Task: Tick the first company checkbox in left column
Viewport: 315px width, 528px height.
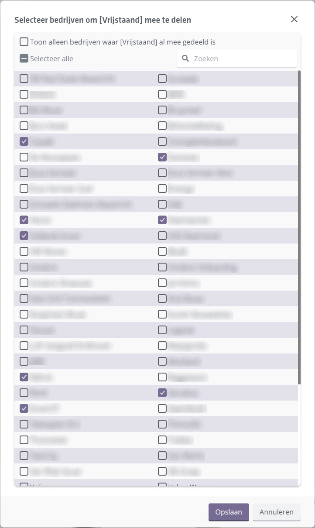Action: (x=24, y=79)
